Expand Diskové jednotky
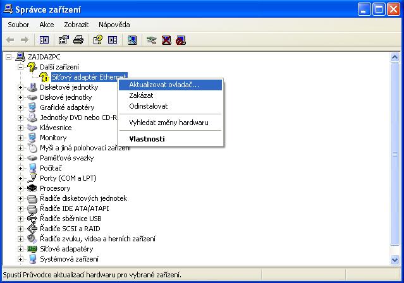Image resolution: width=404 pixels, height=283 pixels. [20, 97]
